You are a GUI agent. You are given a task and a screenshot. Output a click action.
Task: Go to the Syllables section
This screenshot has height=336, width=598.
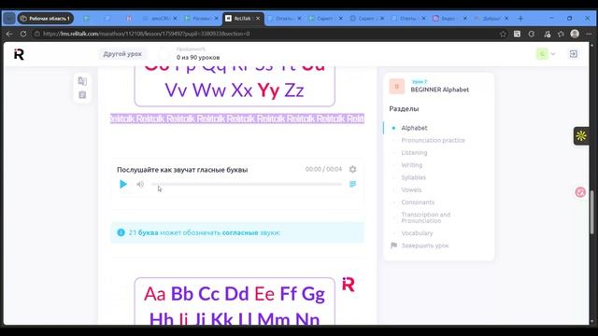413,177
